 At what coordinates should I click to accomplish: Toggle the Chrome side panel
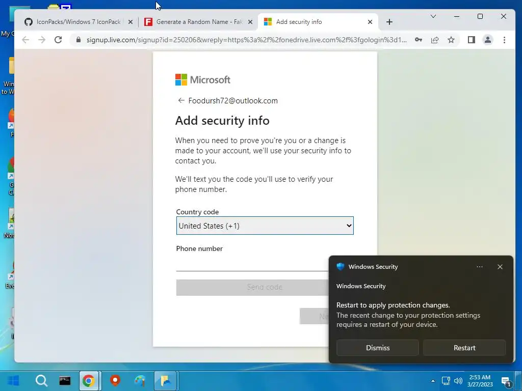tap(471, 40)
